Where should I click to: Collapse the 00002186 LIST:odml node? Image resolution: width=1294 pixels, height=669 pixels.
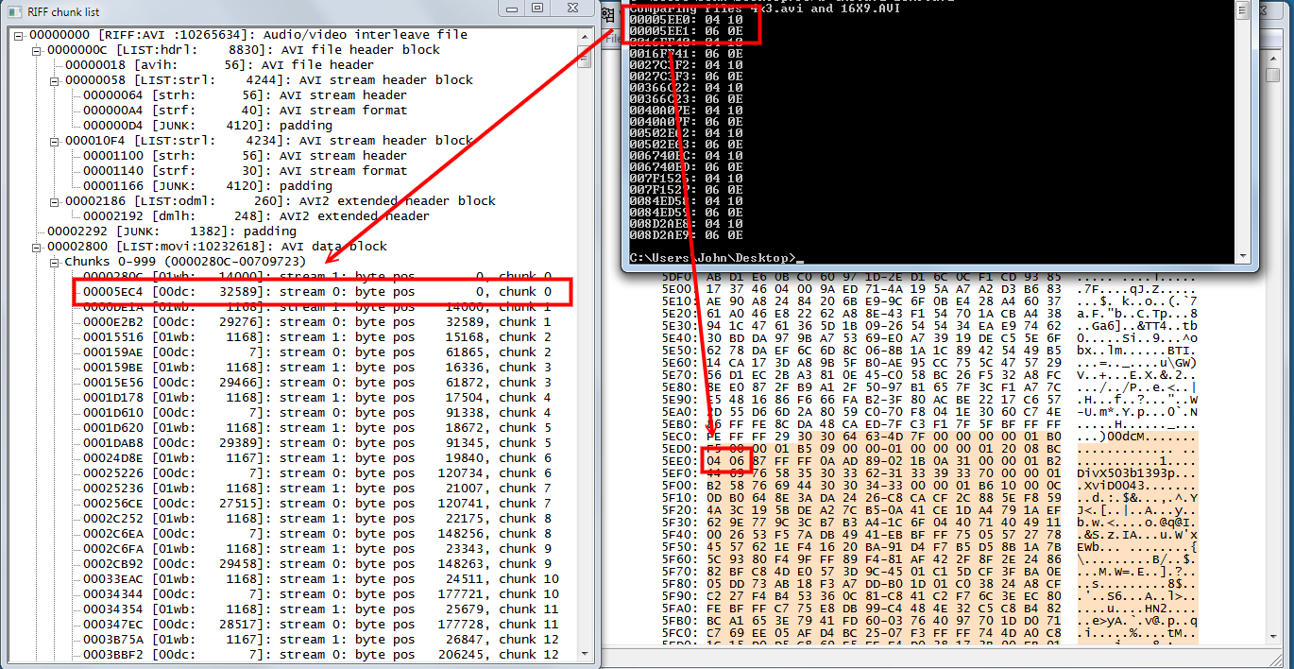tap(55, 201)
